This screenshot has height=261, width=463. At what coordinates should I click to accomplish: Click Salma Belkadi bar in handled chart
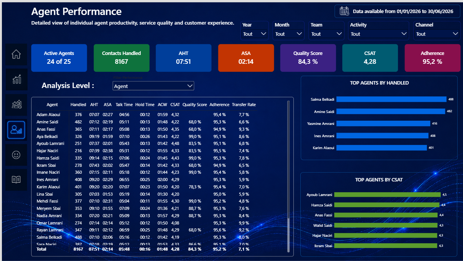[391, 99]
